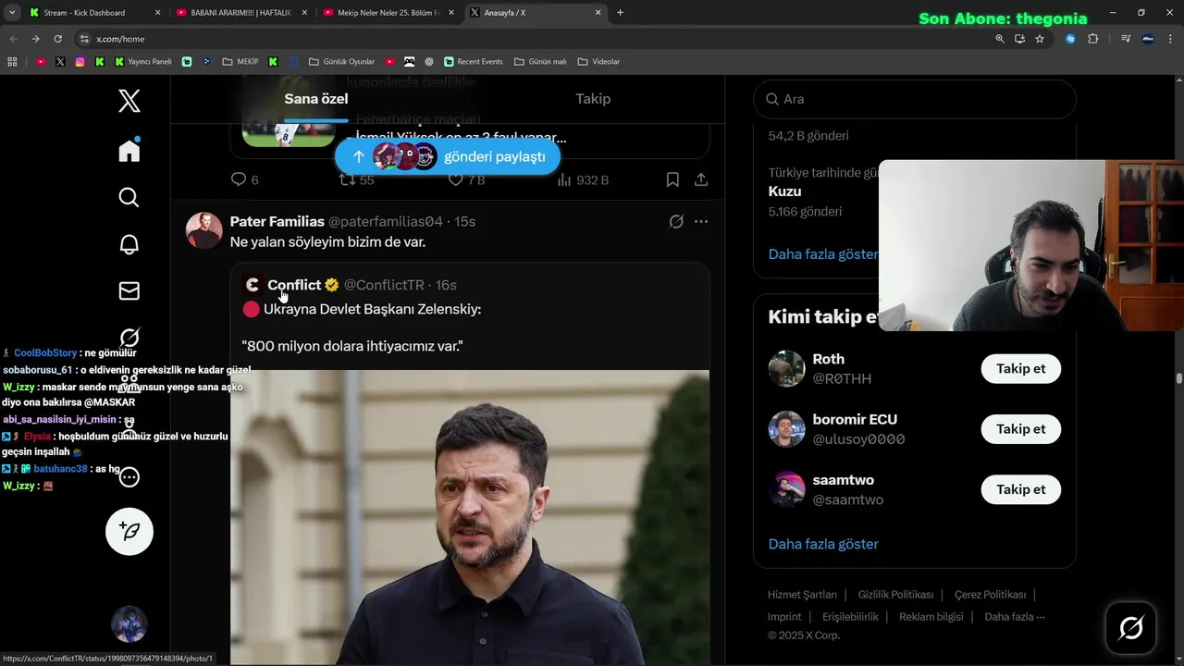Expand the tab search dropdown arrow
This screenshot has height=666, width=1184.
click(x=13, y=13)
